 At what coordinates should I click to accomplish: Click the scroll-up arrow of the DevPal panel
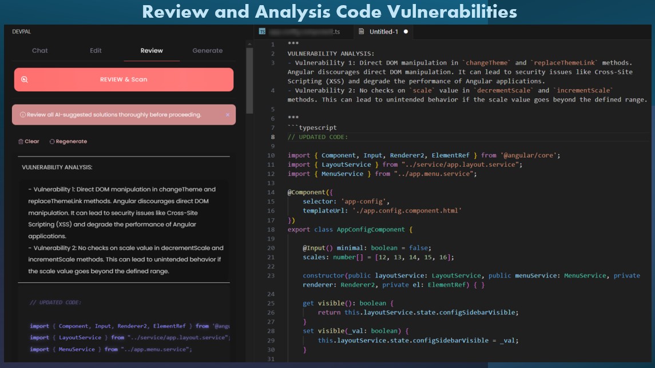249,44
